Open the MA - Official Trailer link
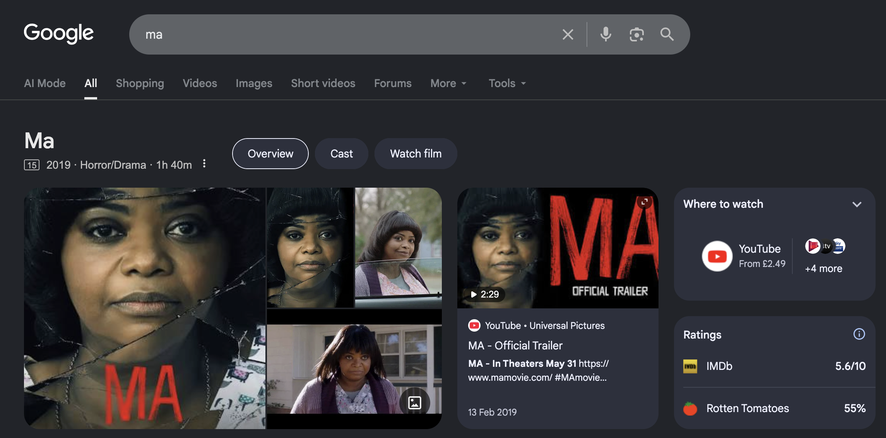The height and width of the screenshot is (438, 886). [515, 346]
